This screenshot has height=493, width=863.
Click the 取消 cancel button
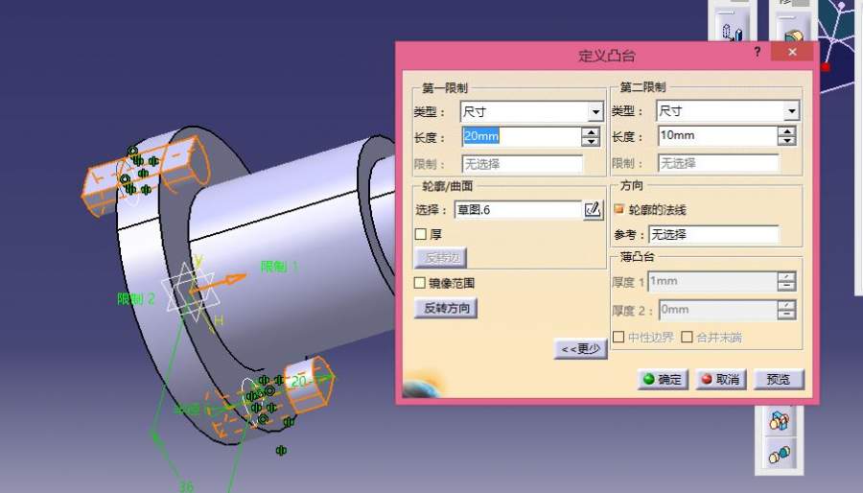tap(721, 379)
